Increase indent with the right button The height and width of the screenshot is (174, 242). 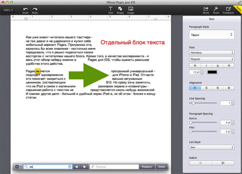[223, 163]
